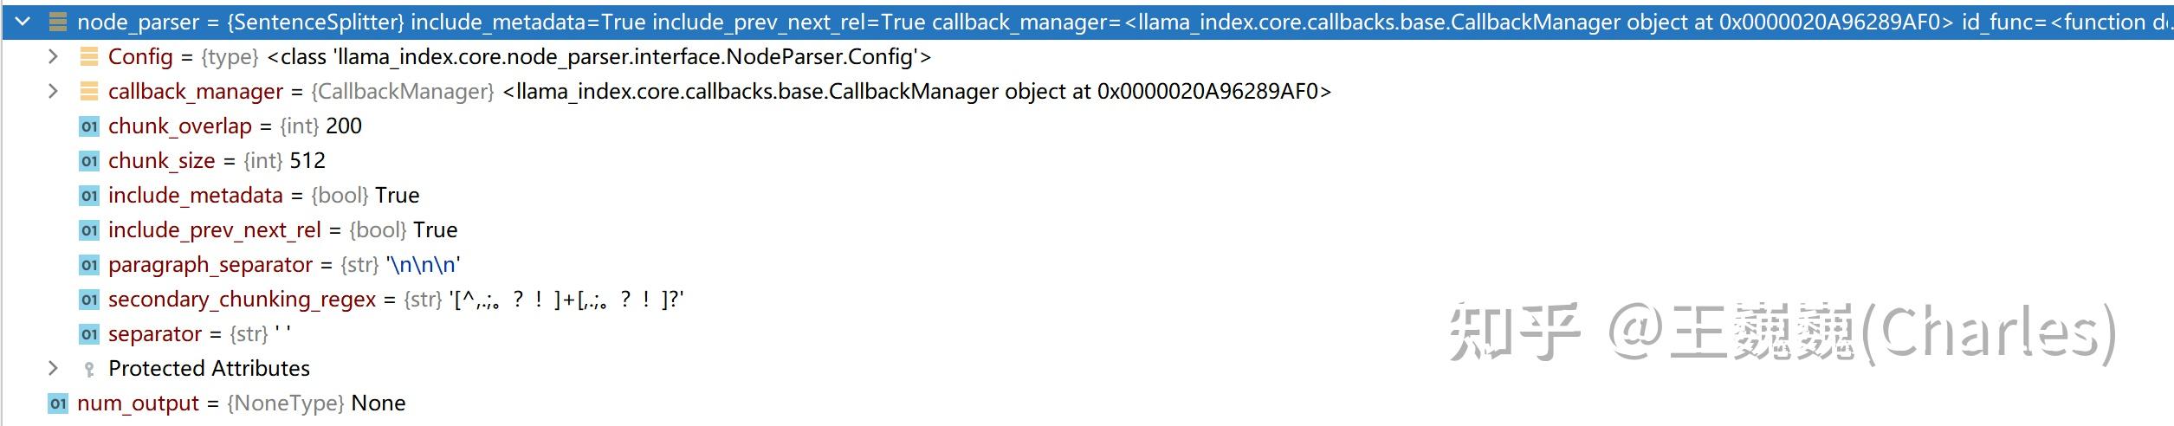The width and height of the screenshot is (2174, 426).
Task: Click the Protected Attributes key icon
Action: (x=89, y=370)
